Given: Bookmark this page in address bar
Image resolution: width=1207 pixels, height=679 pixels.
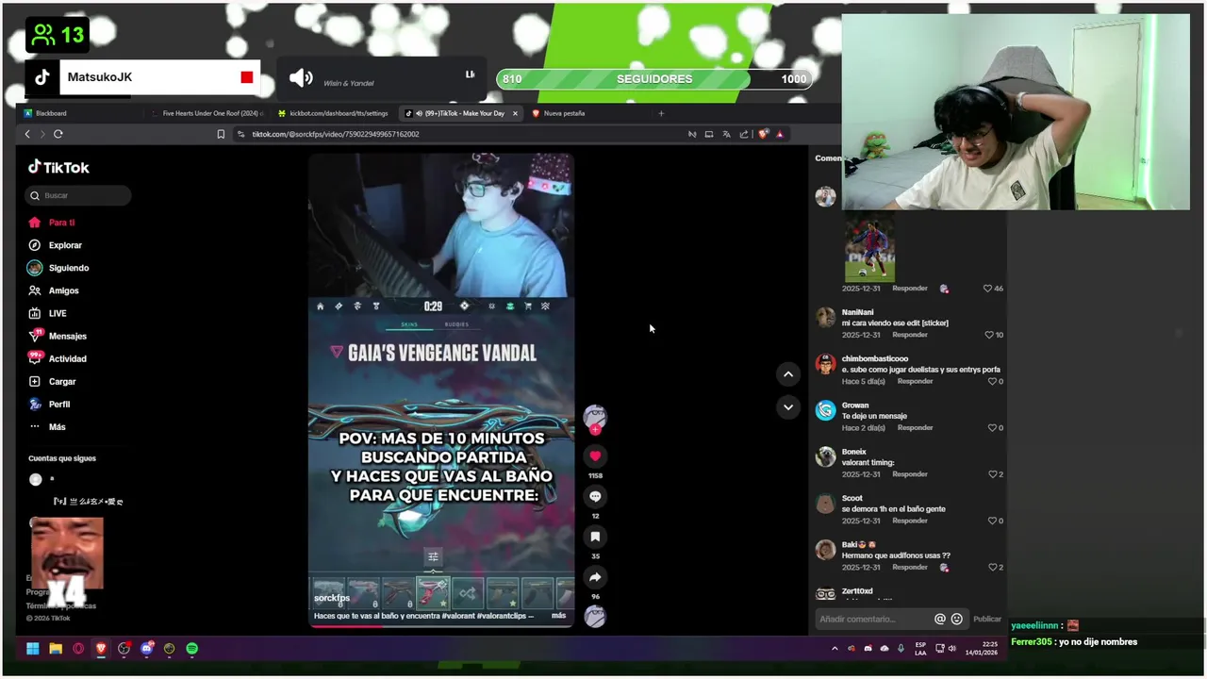Looking at the screenshot, I should pos(221,134).
